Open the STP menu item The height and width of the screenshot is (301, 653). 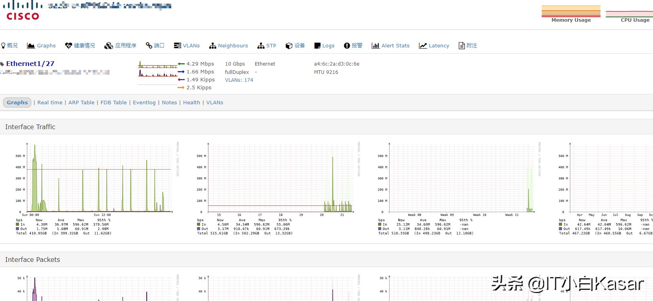pos(271,46)
